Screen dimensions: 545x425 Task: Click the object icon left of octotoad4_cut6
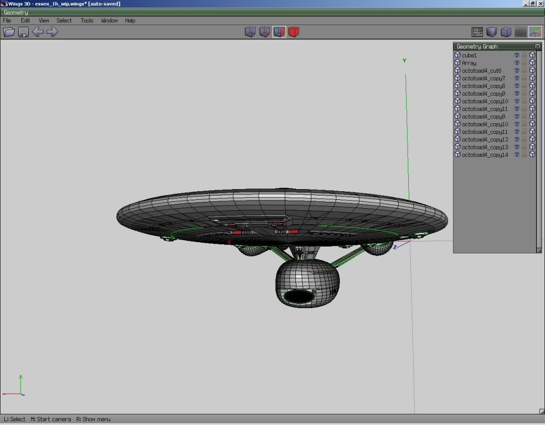tap(457, 71)
